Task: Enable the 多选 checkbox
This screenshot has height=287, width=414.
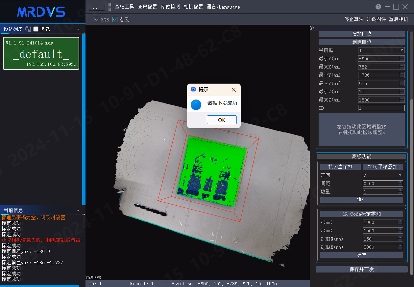Action: 36,29
